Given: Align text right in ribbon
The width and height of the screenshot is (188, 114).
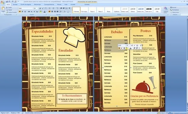Looking at the screenshot, I should coord(55,12).
